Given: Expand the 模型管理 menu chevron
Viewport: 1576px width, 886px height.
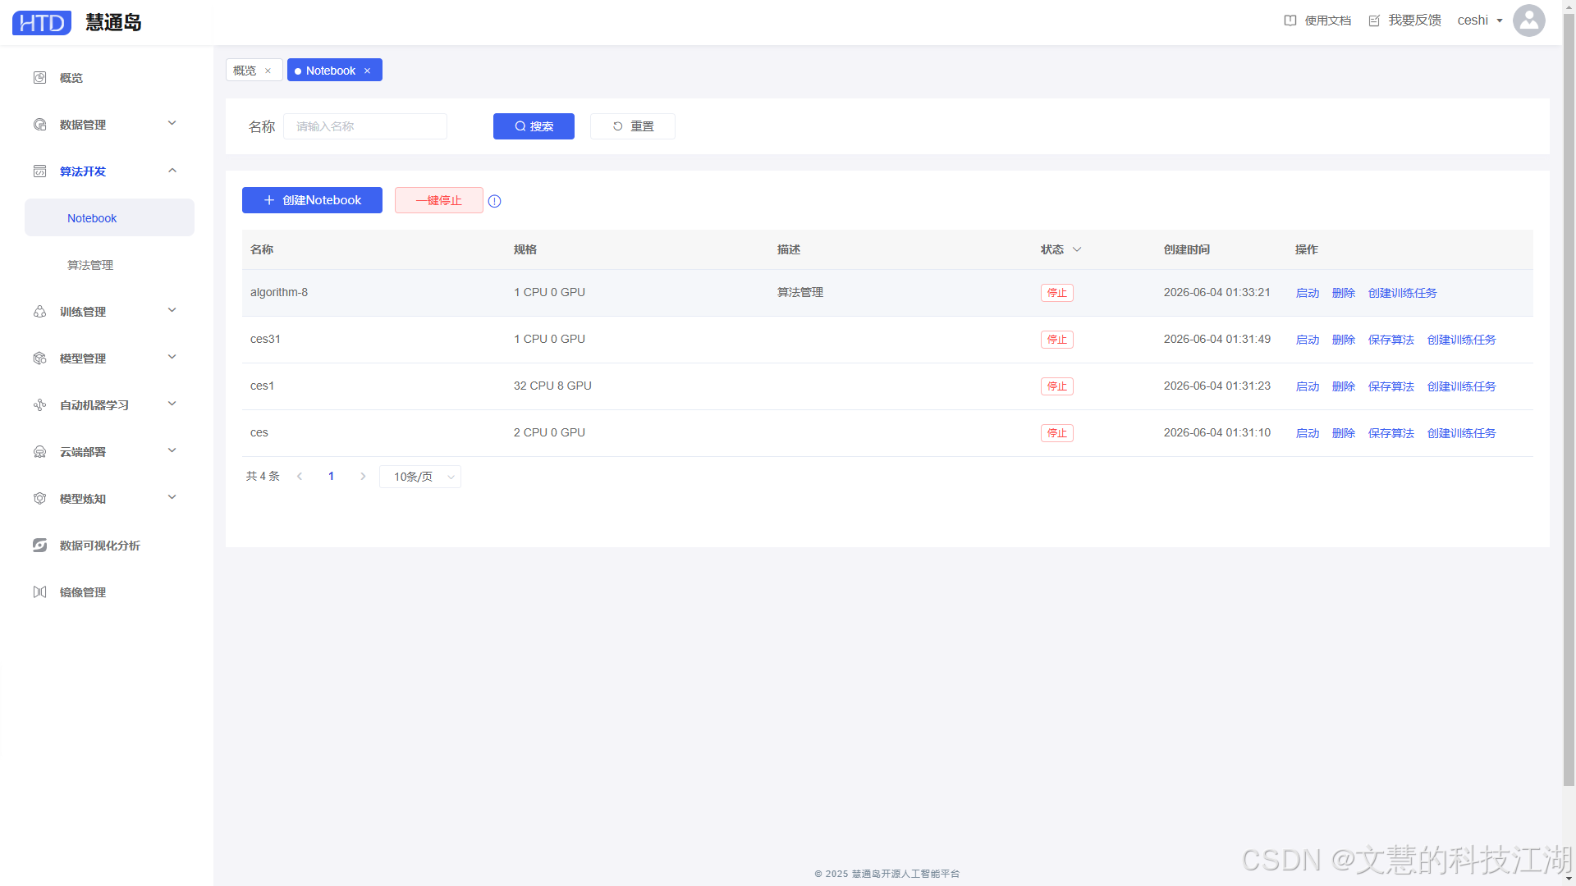Looking at the screenshot, I should pos(172,358).
